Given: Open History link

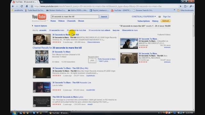Looking at the screenshot, I should click(155, 21).
